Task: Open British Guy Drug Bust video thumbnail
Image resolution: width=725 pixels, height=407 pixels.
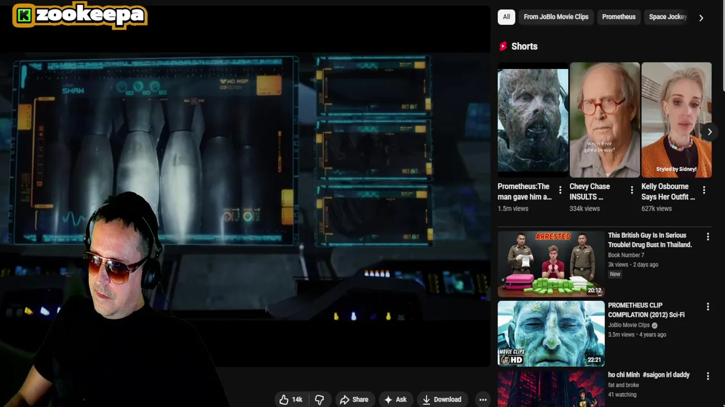Action: pyautogui.click(x=551, y=263)
